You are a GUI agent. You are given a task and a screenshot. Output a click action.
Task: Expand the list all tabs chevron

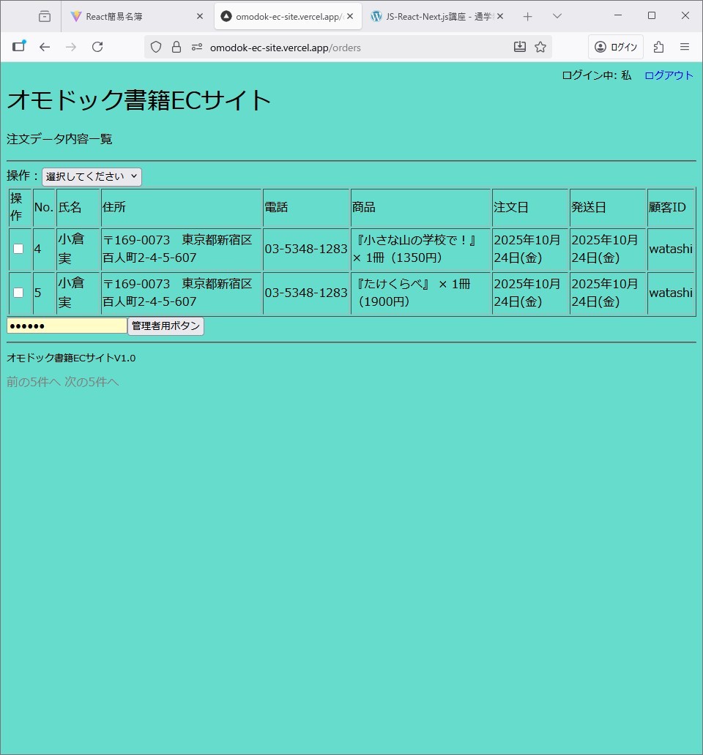tap(557, 16)
